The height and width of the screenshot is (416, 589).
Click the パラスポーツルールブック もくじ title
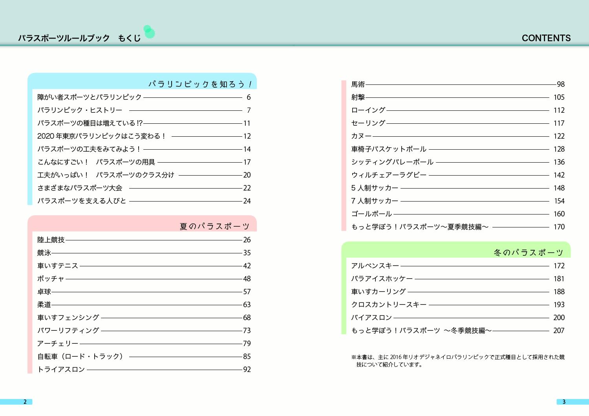pos(79,38)
